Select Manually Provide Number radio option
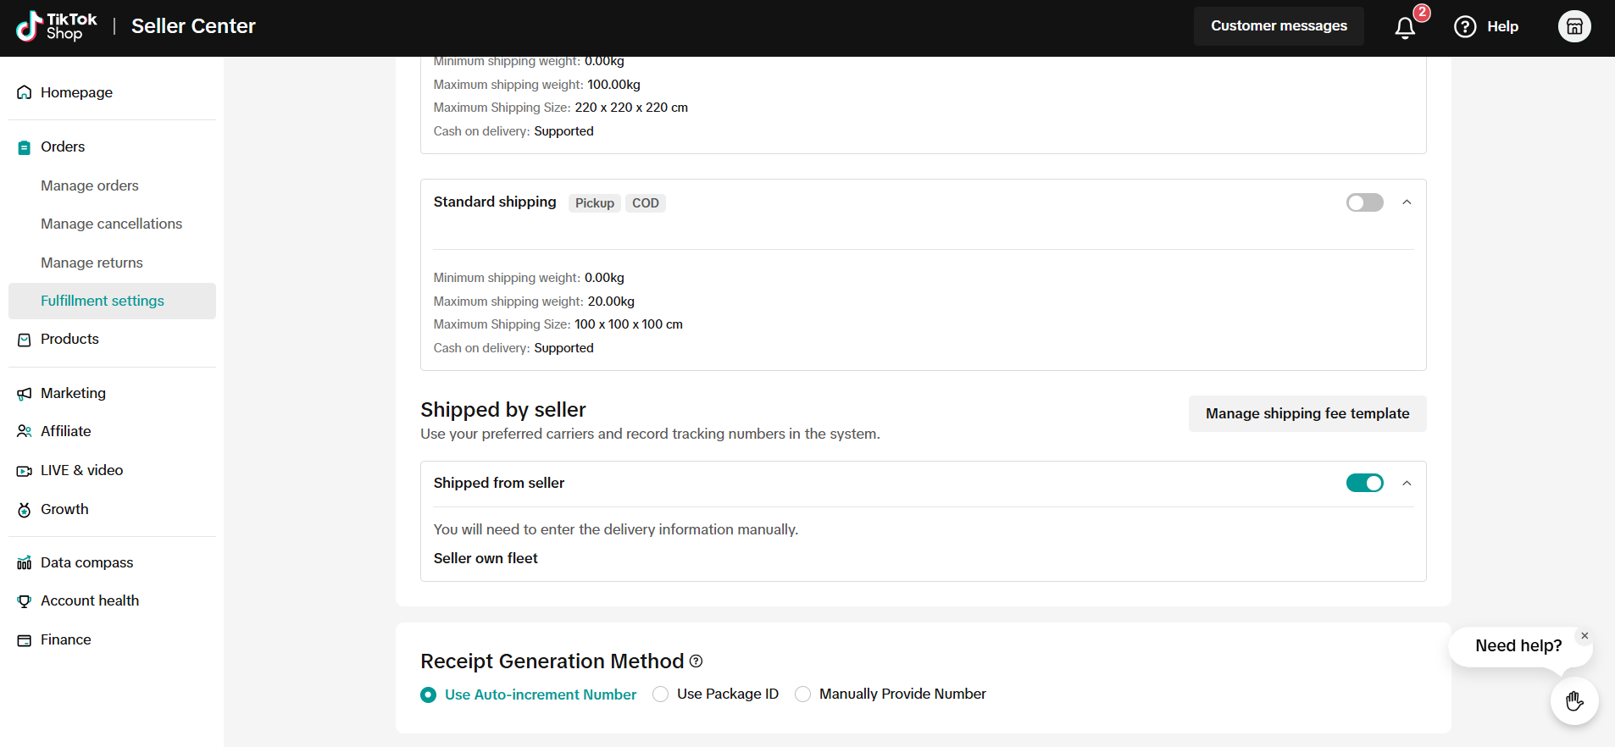The image size is (1615, 747). [x=803, y=694]
